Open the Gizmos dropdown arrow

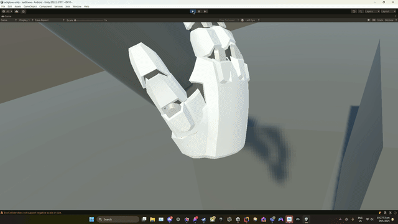[396, 20]
